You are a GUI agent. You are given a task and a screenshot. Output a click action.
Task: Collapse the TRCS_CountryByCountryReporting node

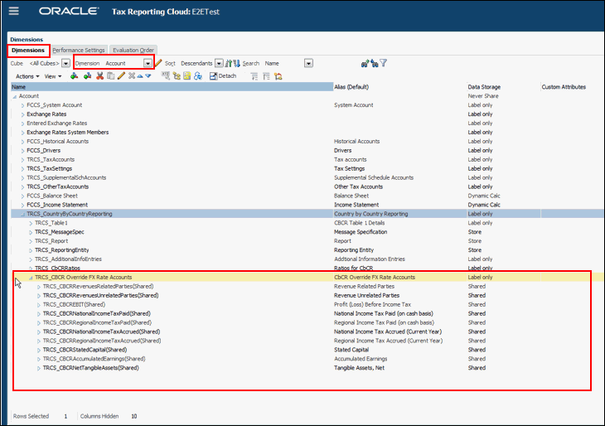[x=22, y=214]
